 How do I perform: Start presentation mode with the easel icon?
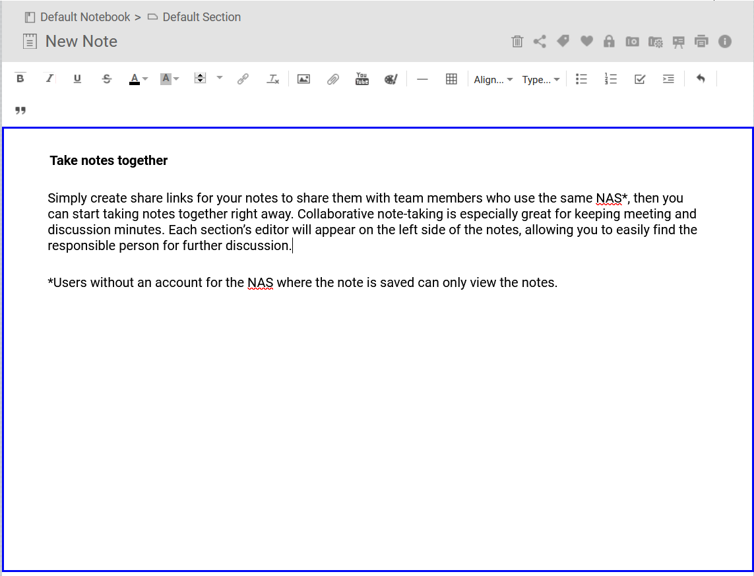[x=678, y=42]
